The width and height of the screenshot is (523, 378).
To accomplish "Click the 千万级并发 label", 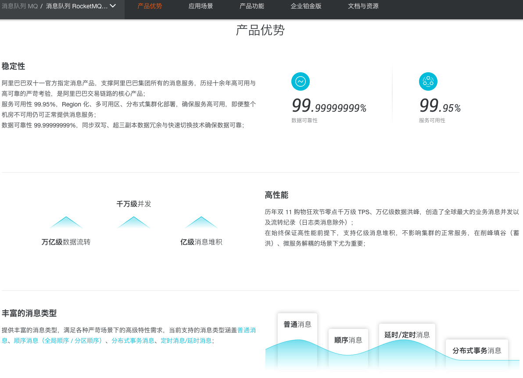I will [134, 204].
